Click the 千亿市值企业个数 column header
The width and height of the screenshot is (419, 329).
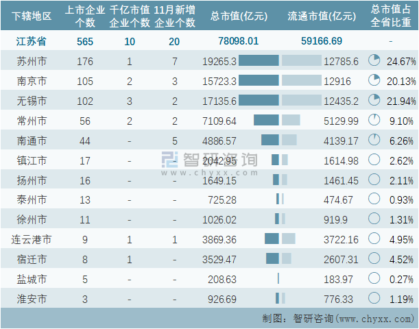pos(130,16)
